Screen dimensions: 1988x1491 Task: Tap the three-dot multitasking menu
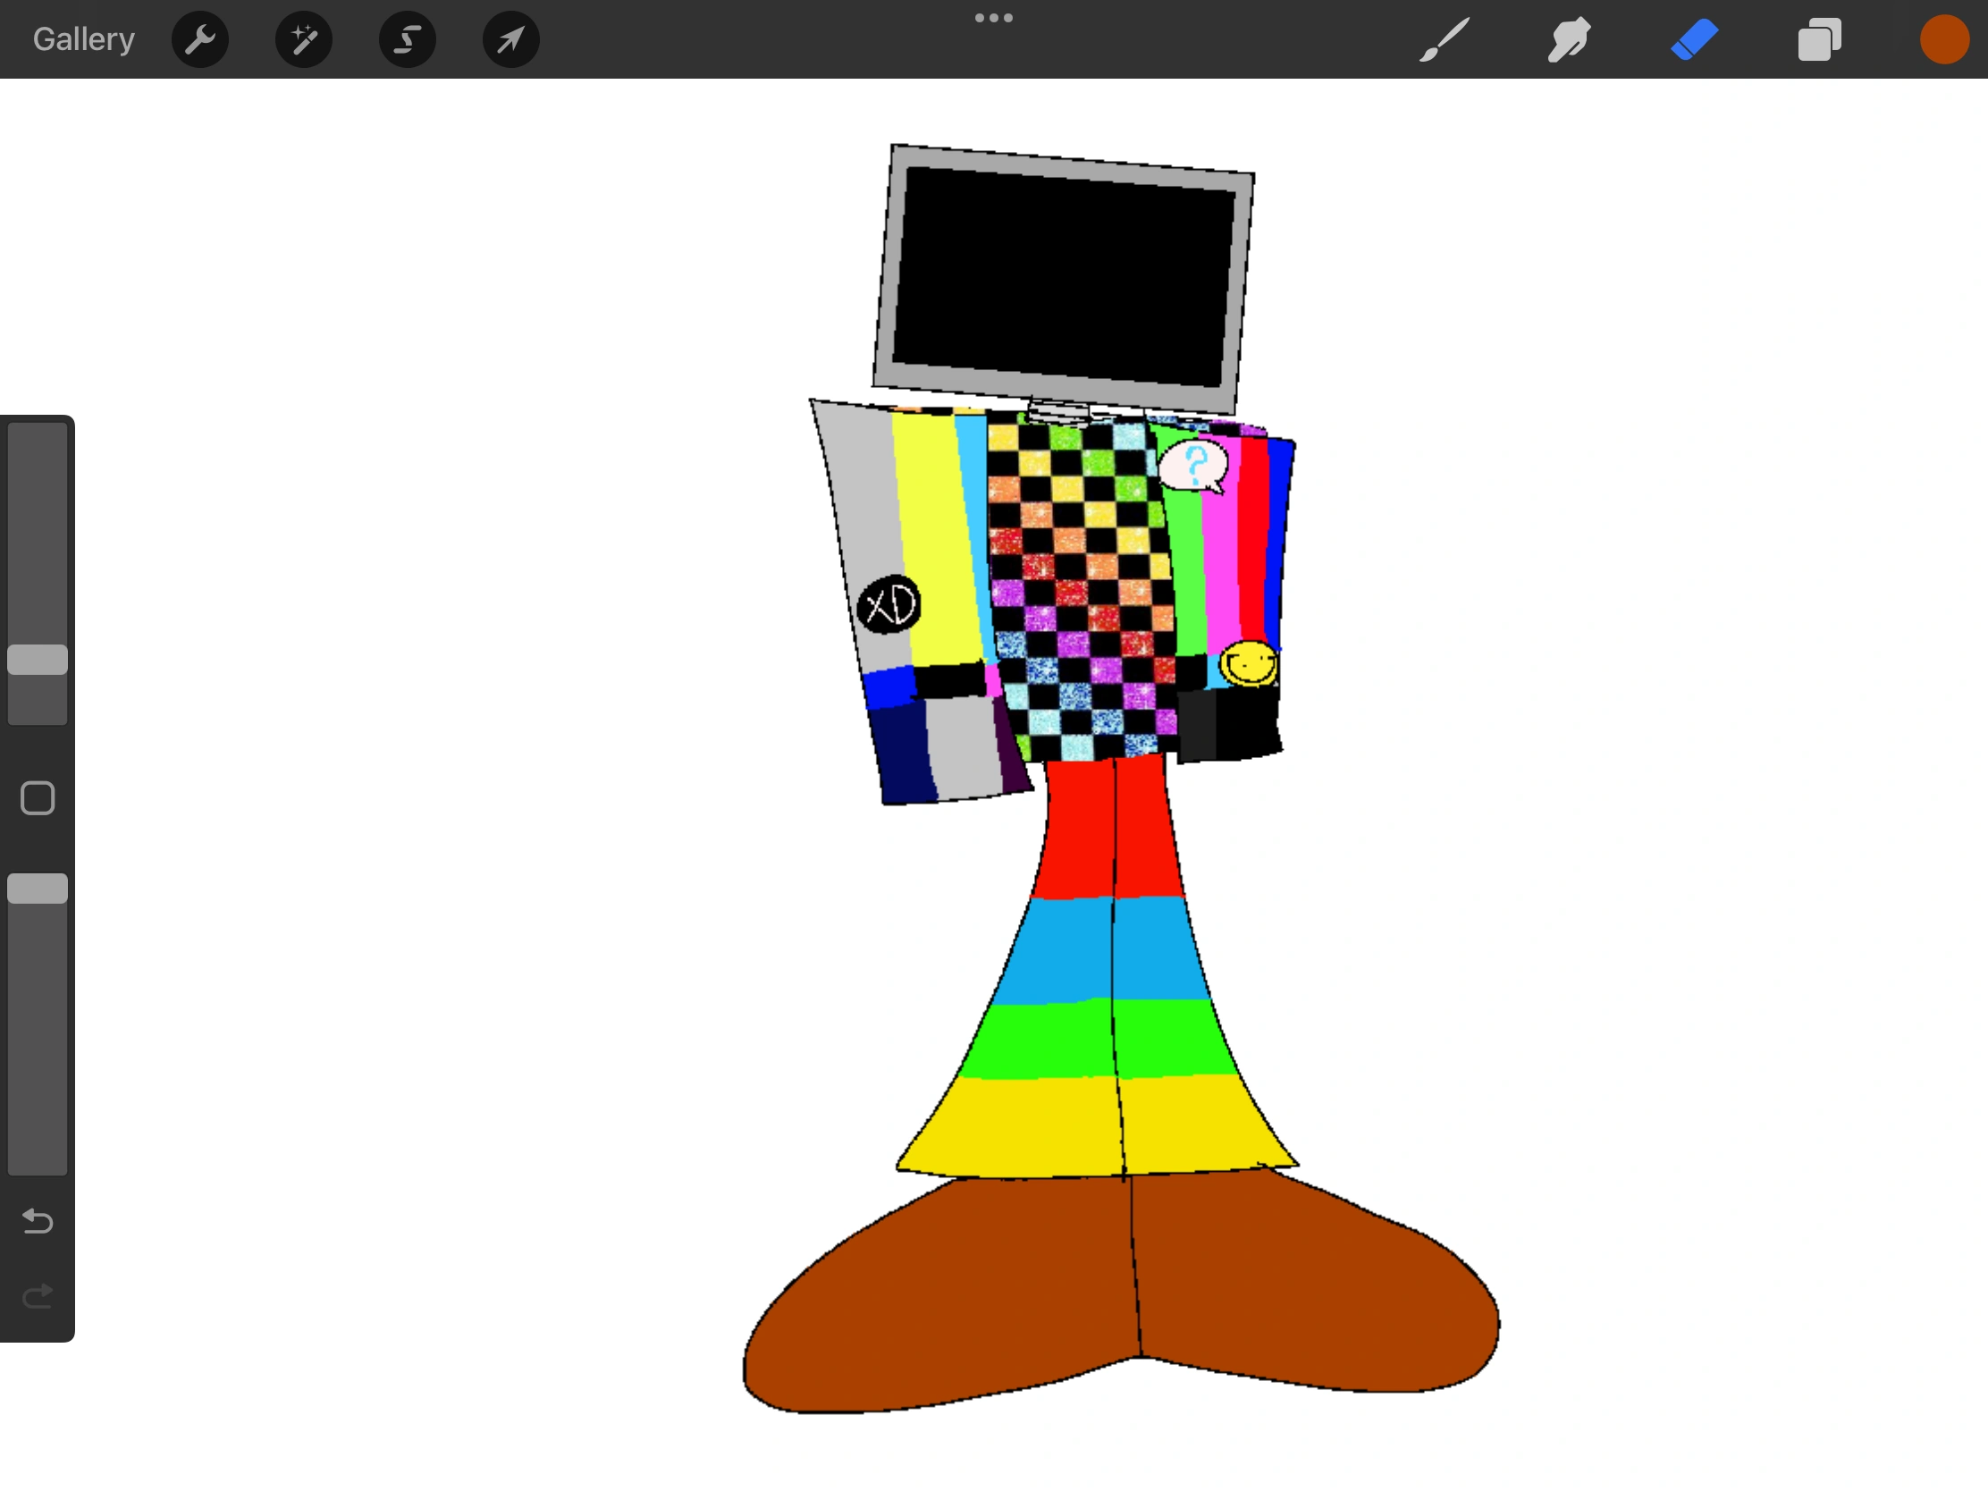tap(993, 18)
